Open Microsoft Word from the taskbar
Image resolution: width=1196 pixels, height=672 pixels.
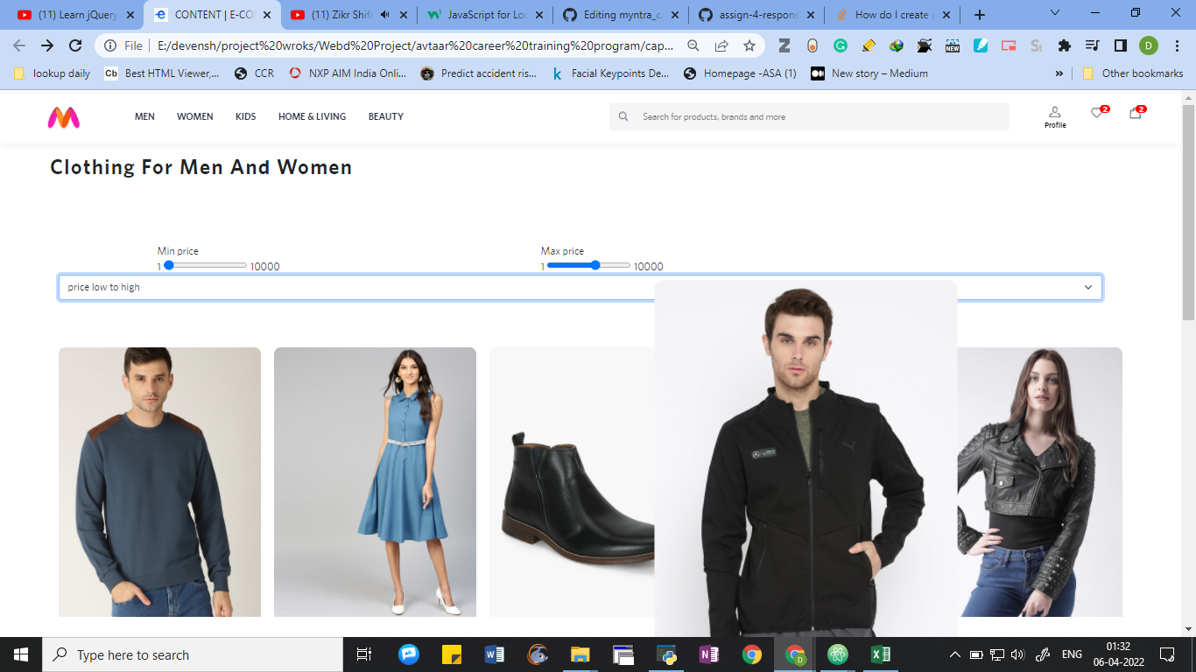click(x=493, y=654)
